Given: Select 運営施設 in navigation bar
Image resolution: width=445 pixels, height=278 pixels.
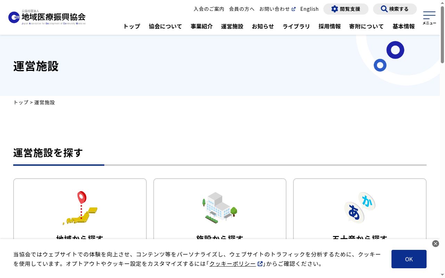Looking at the screenshot, I should [232, 26].
